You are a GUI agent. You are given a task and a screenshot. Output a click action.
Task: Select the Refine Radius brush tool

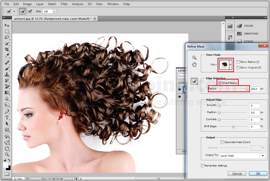pyautogui.click(x=195, y=81)
